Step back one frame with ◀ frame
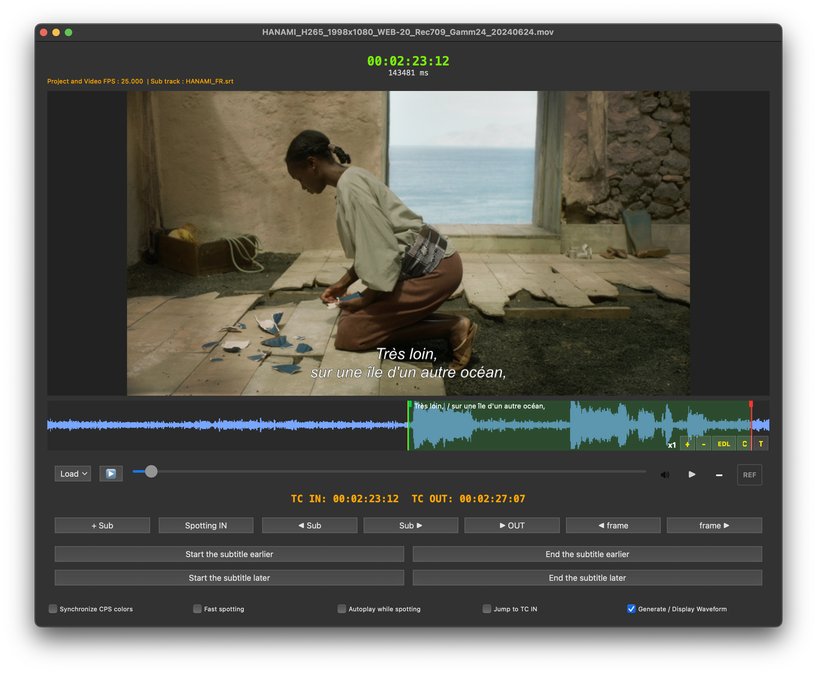The height and width of the screenshot is (673, 817). tap(613, 526)
